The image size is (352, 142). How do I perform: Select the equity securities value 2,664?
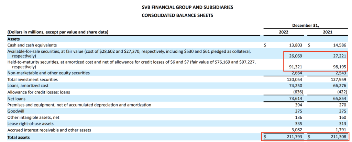click(x=297, y=73)
